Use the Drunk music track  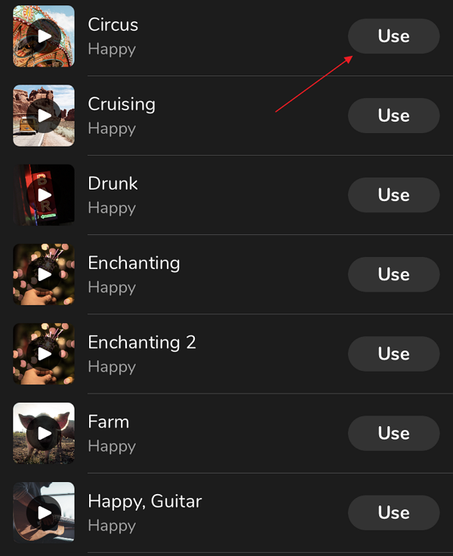[394, 195]
